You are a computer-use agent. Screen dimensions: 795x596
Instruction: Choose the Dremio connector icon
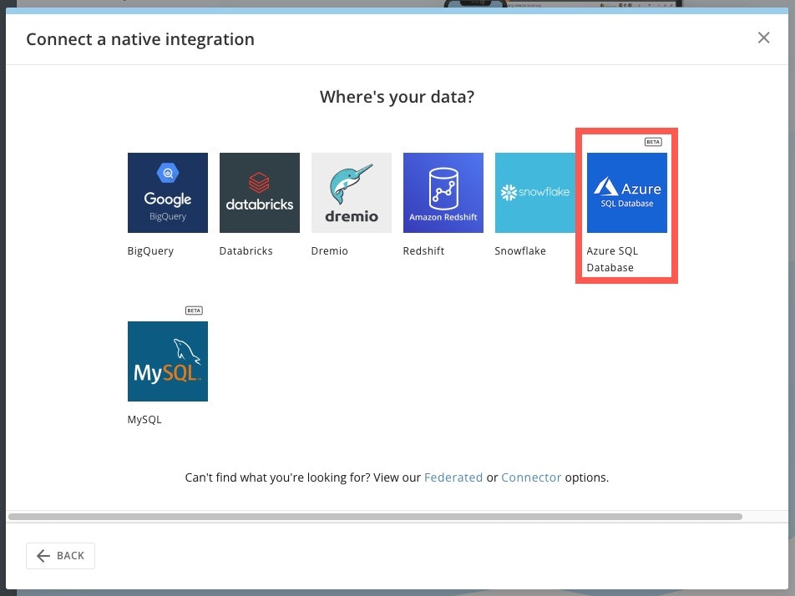351,192
